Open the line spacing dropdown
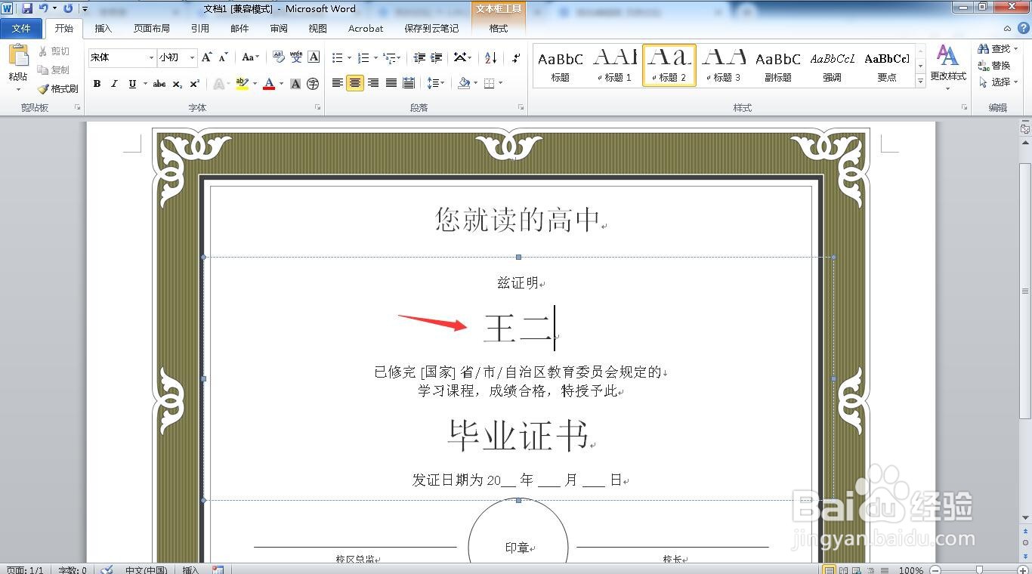Image resolution: width=1032 pixels, height=574 pixels. [435, 83]
